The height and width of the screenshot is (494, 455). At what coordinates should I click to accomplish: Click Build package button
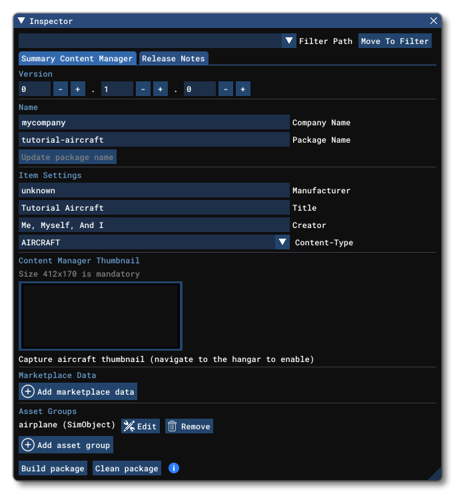click(x=53, y=468)
